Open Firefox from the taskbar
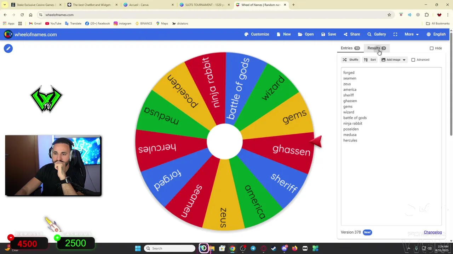 pyautogui.click(x=294, y=248)
